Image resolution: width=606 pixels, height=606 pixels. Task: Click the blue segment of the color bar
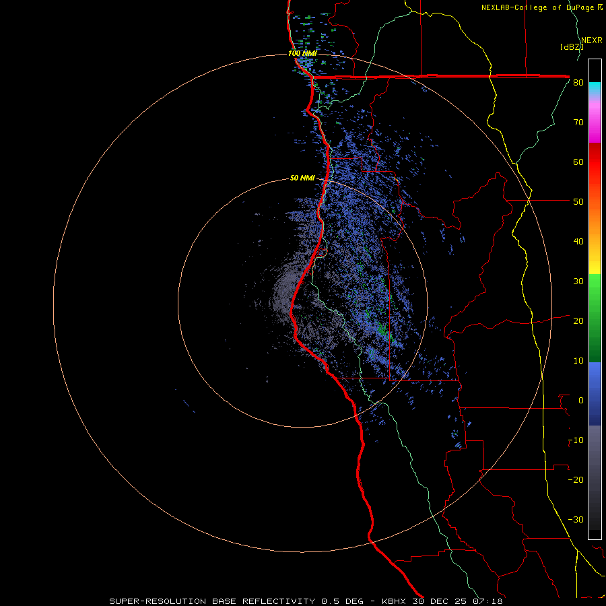pyautogui.click(x=595, y=393)
